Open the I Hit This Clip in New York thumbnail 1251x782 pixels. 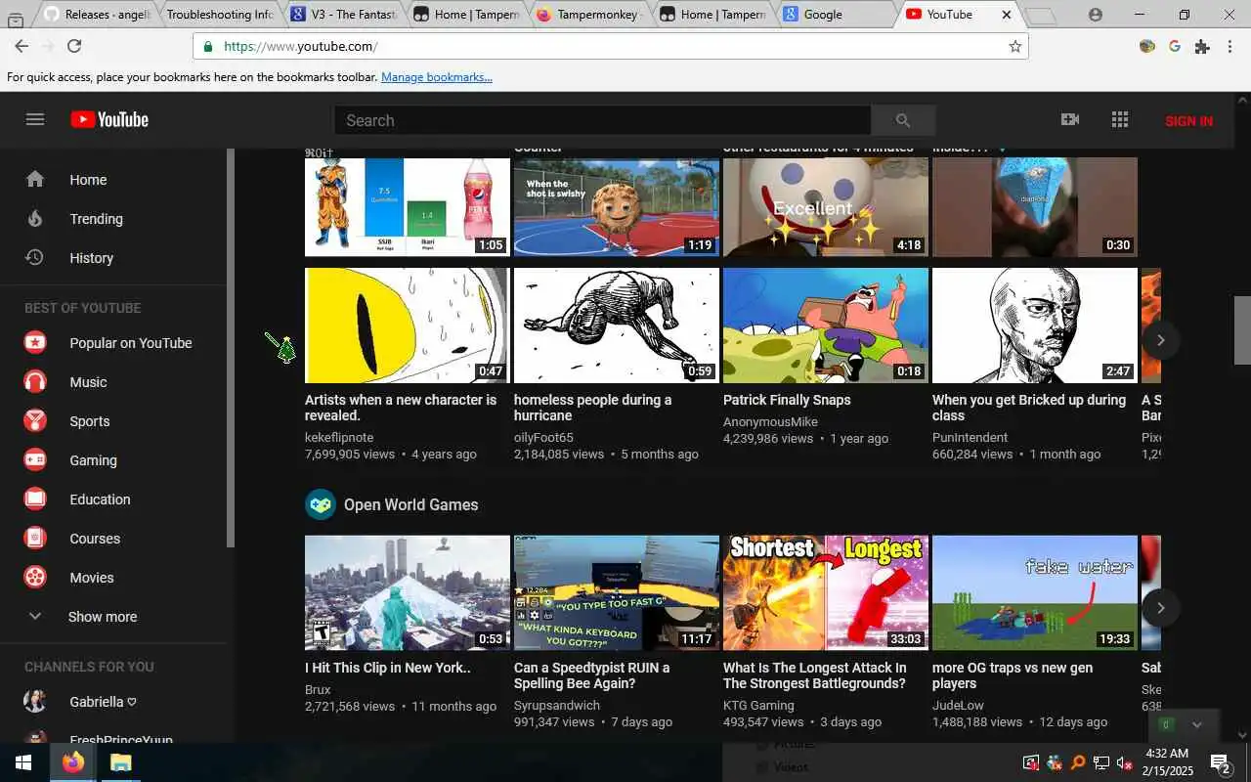pyautogui.click(x=408, y=592)
